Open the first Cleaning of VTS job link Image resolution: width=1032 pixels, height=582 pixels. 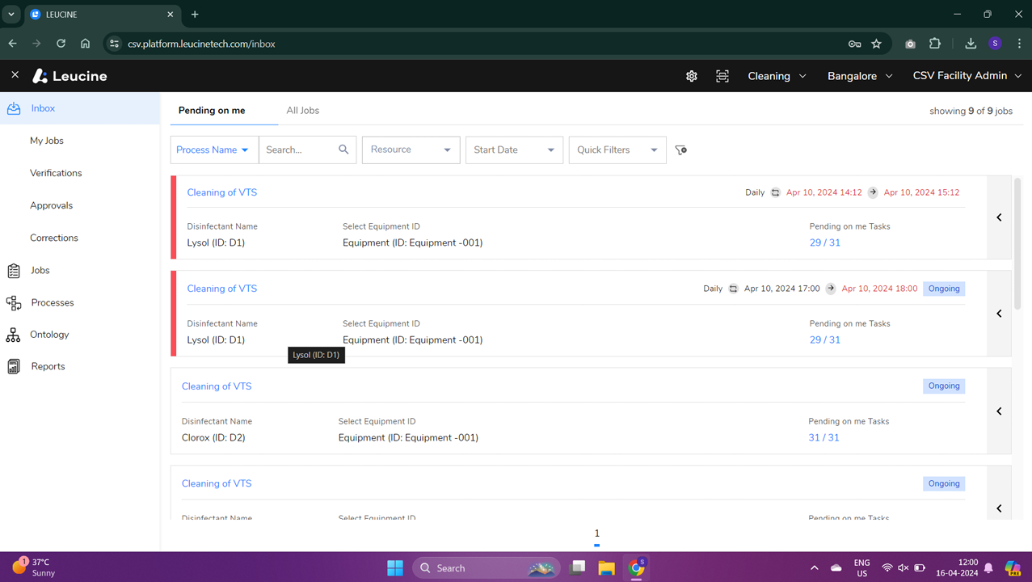(x=221, y=192)
